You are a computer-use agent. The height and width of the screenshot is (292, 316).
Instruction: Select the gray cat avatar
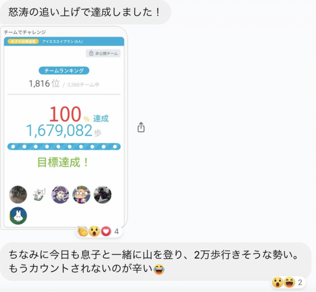pos(18,195)
